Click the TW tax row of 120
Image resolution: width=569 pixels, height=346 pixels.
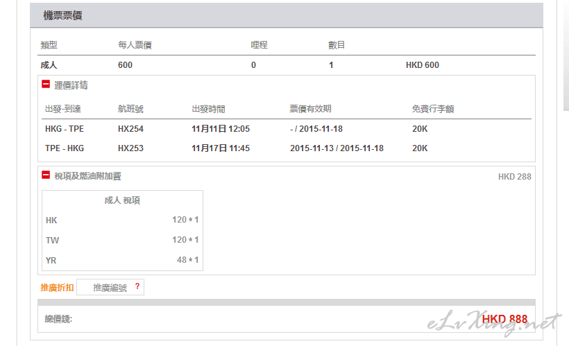point(122,240)
